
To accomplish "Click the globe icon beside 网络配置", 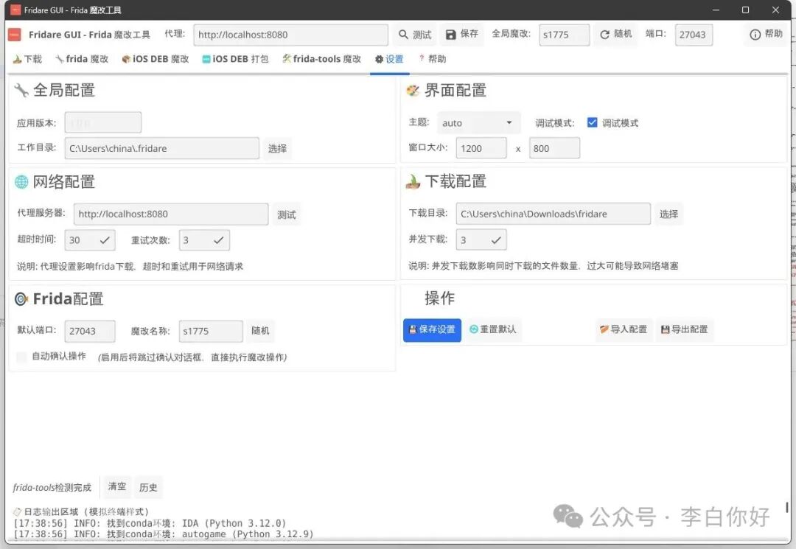I will (21, 181).
